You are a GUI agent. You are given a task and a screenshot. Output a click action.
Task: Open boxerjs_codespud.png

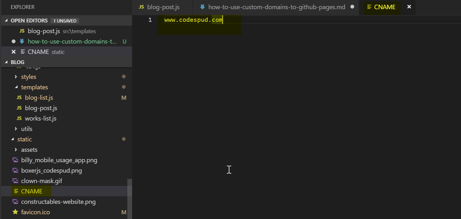pos(52,170)
